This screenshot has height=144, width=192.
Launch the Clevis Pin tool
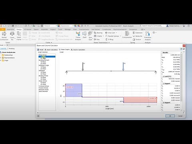point(12,36)
